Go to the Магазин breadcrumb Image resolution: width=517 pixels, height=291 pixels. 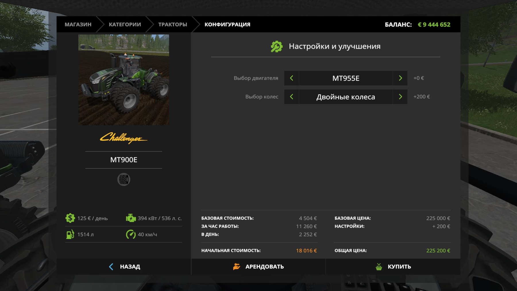click(78, 24)
